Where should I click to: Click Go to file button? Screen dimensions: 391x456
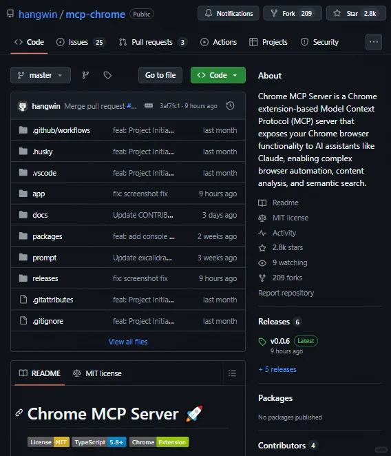(160, 75)
